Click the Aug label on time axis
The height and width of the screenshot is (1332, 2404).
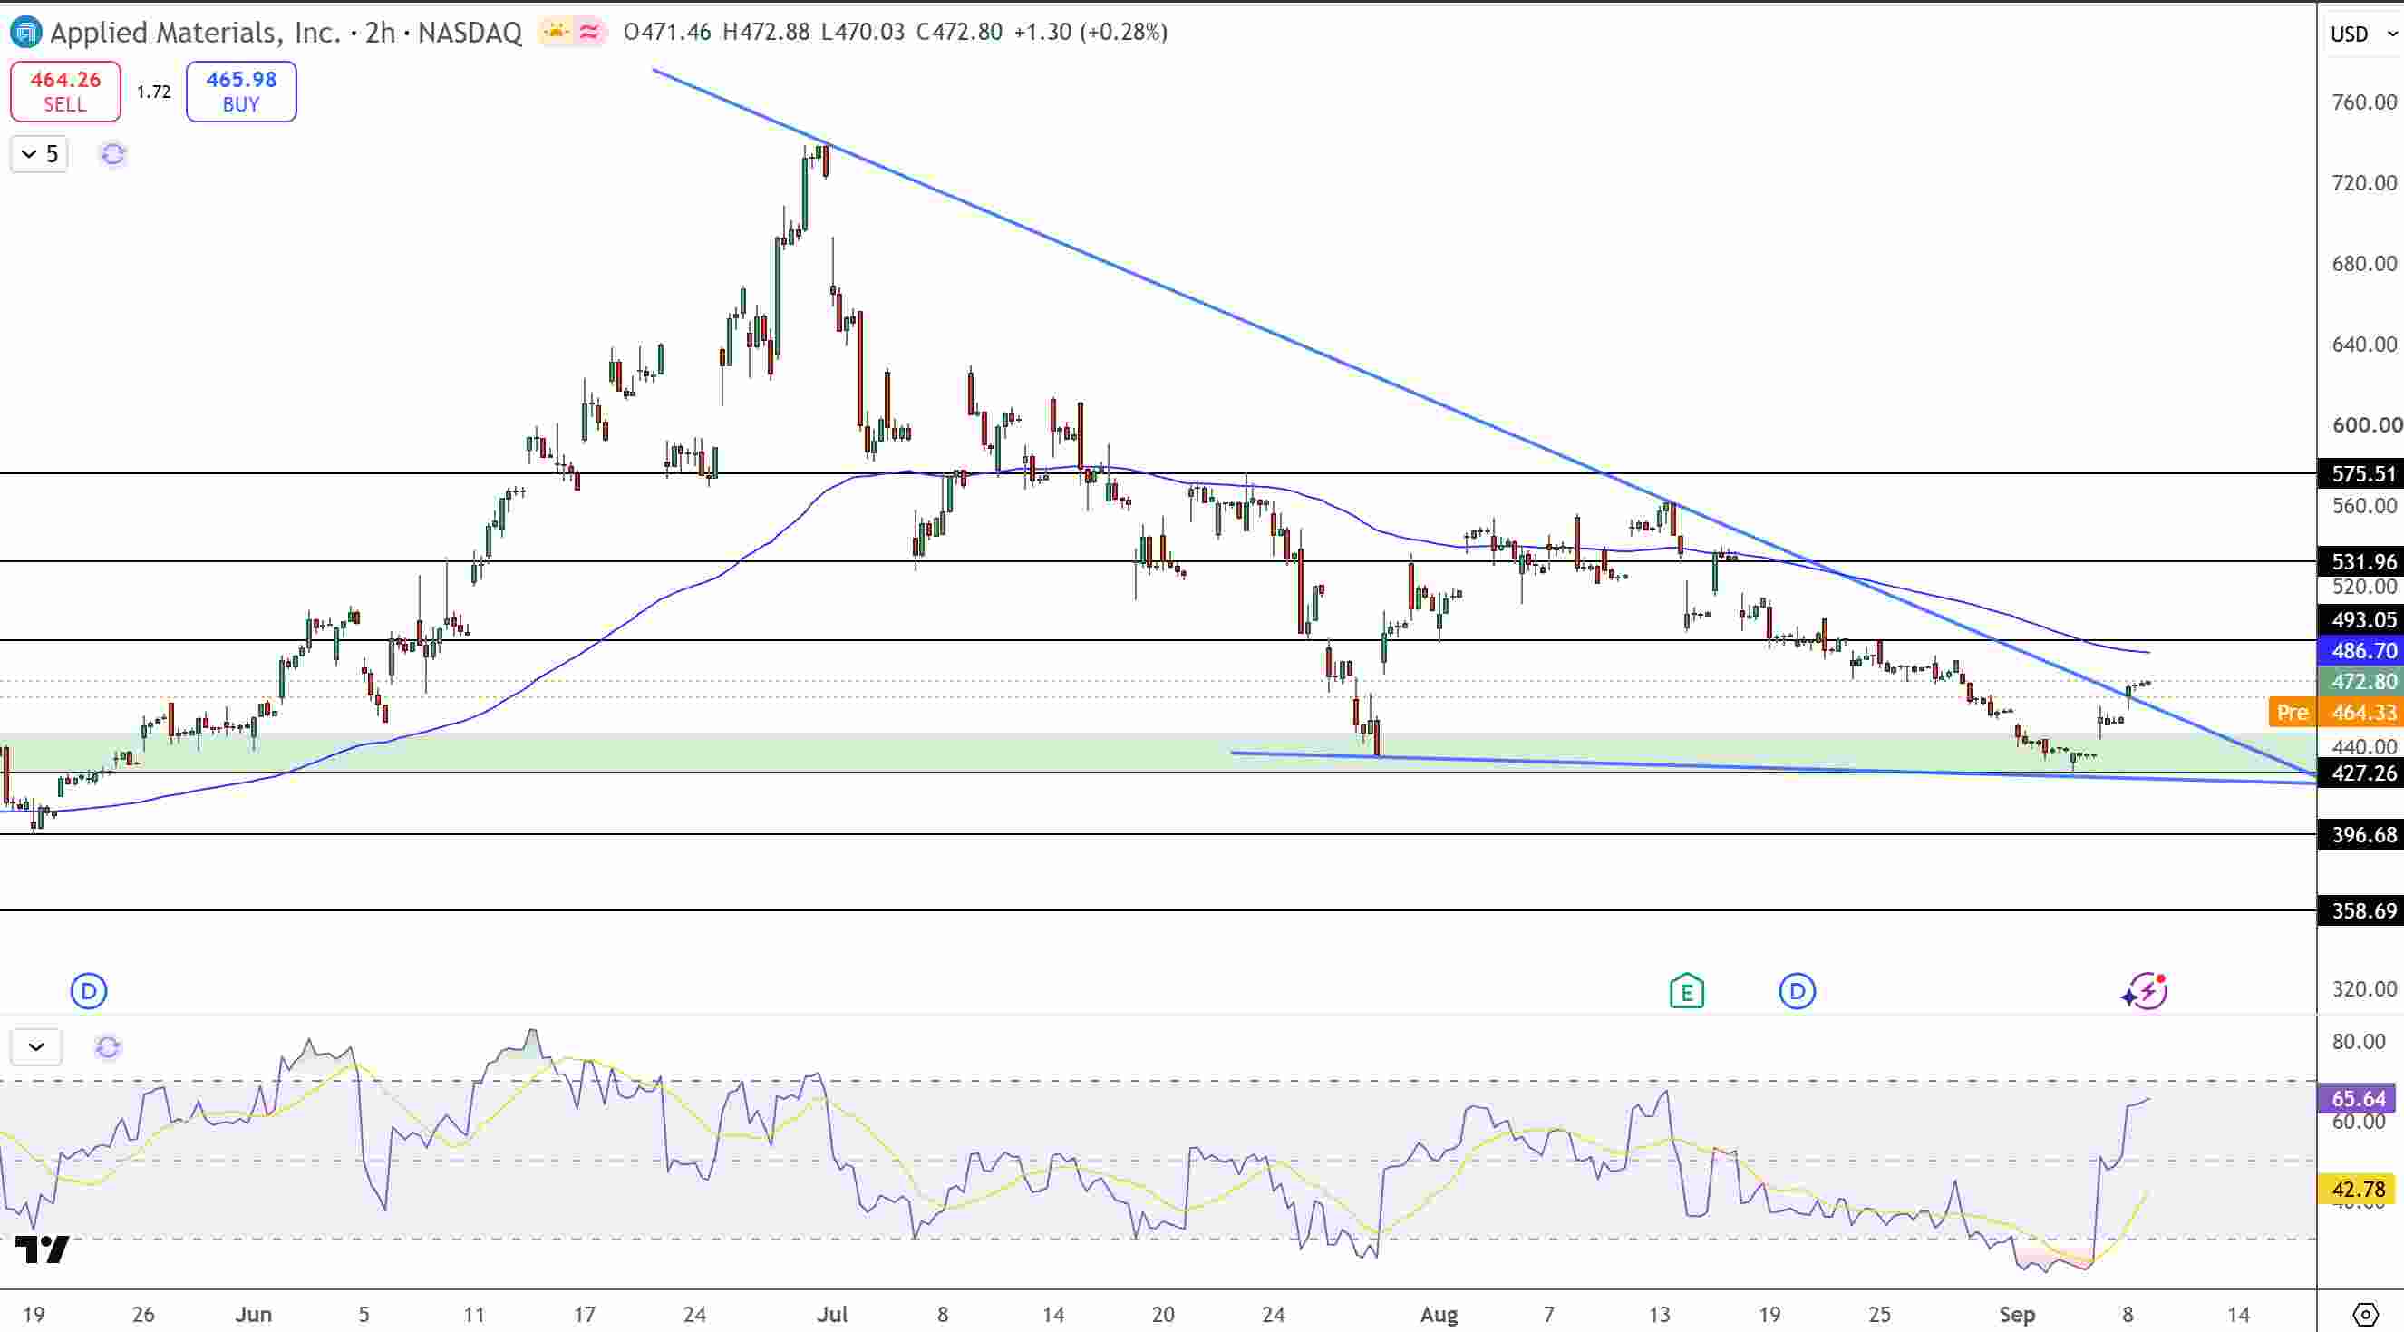click(x=1438, y=1314)
